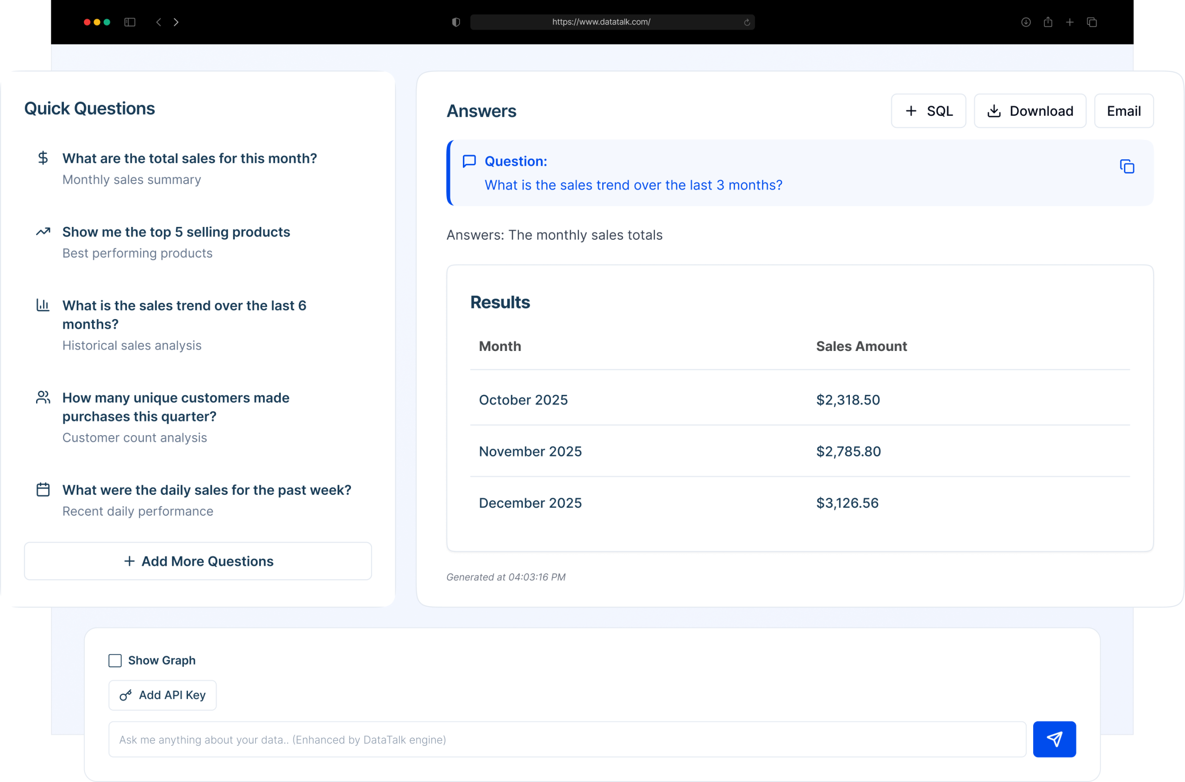Image resolution: width=1185 pixels, height=782 pixels.
Task: Click the Download button
Action: tap(1029, 111)
